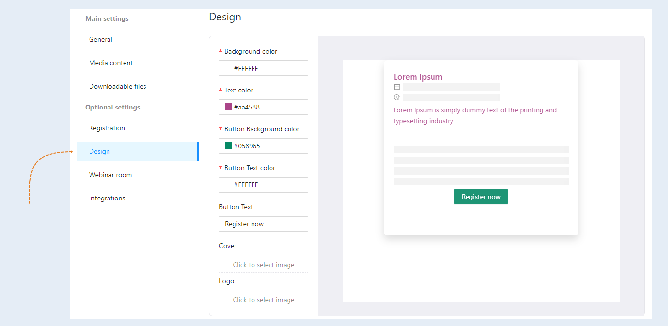Viewport: 668px width, 326px height.
Task: Select a Logo image
Action: [264, 299]
